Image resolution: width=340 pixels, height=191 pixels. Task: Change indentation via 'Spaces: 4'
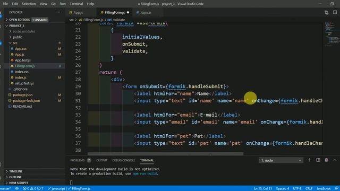point(282,189)
